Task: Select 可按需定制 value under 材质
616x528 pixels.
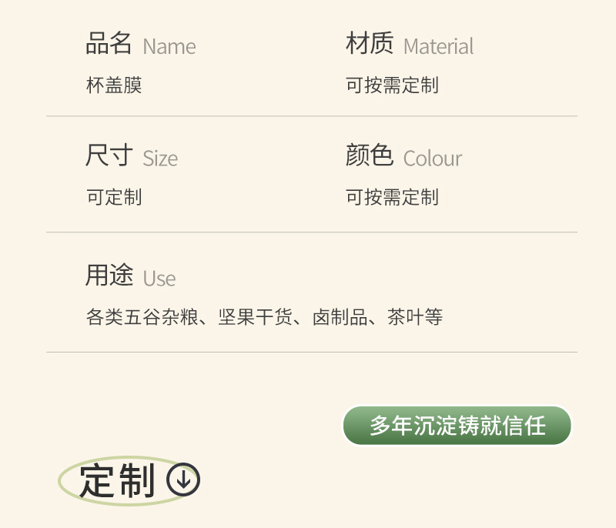Action: (x=392, y=85)
